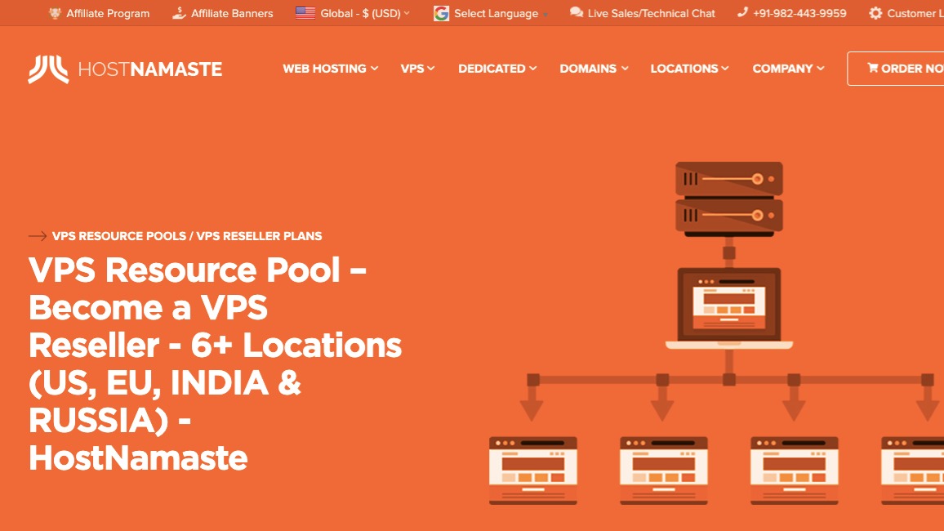Open the COMPANY menu
944x531 pixels.
(782, 69)
